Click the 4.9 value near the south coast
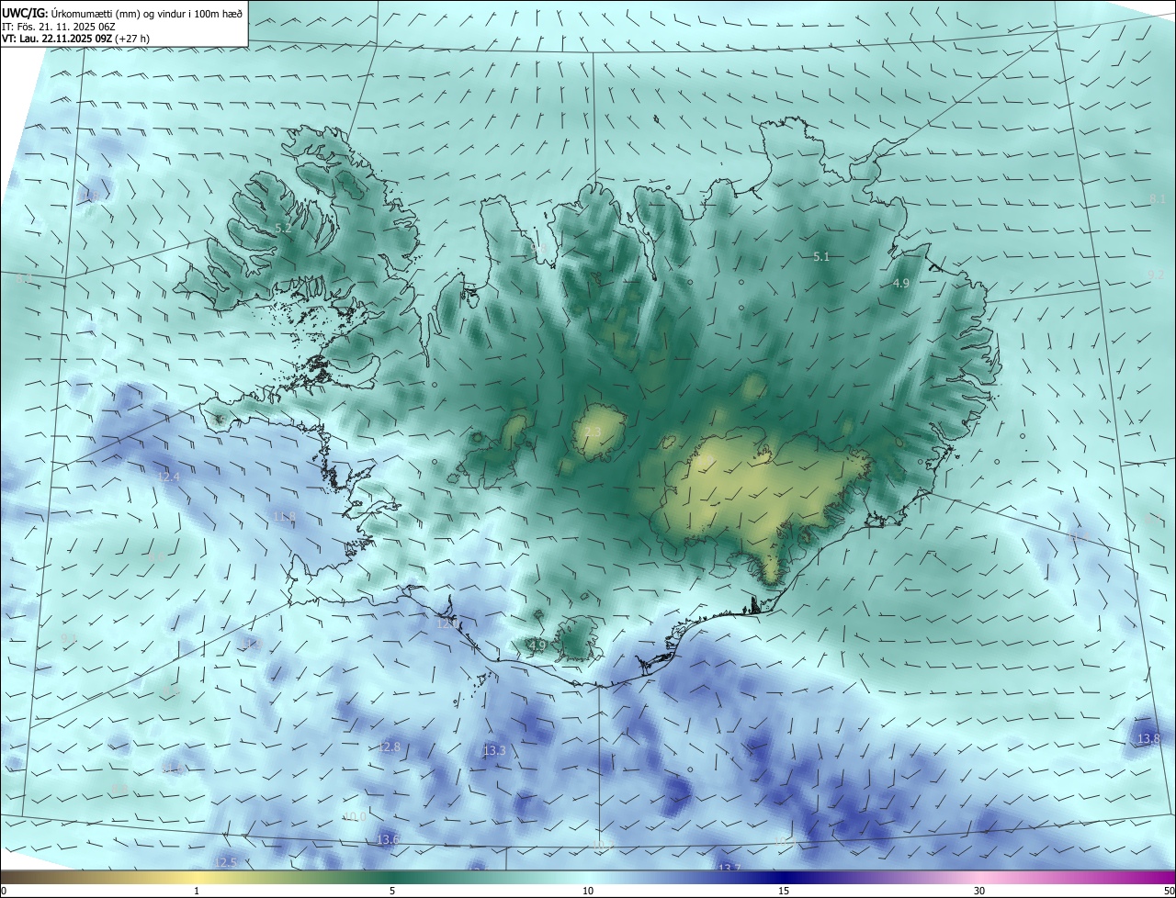The image size is (1176, 898). 537,645
